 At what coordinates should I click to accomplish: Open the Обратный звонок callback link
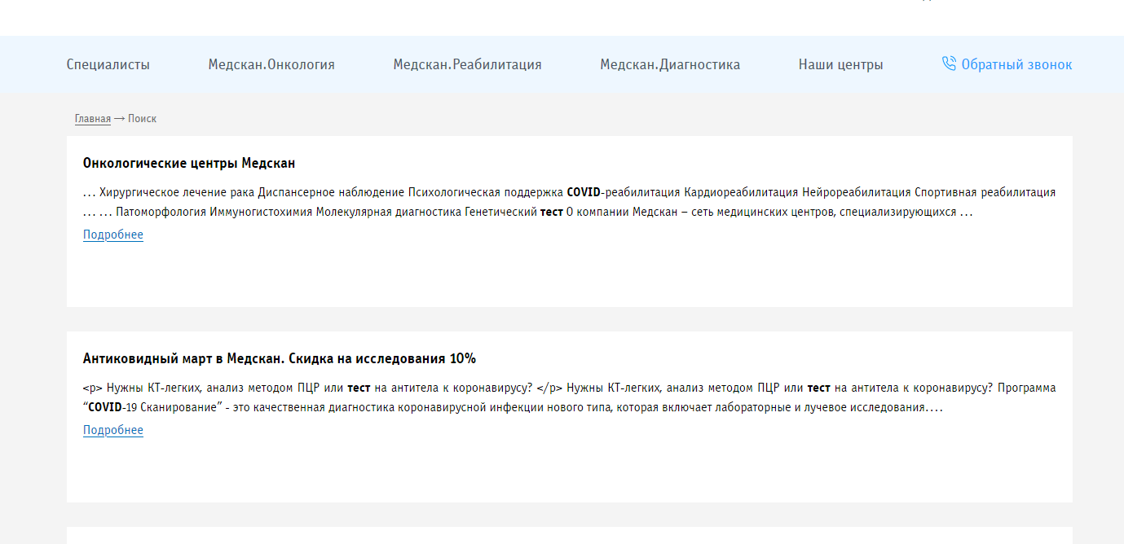[1016, 64]
